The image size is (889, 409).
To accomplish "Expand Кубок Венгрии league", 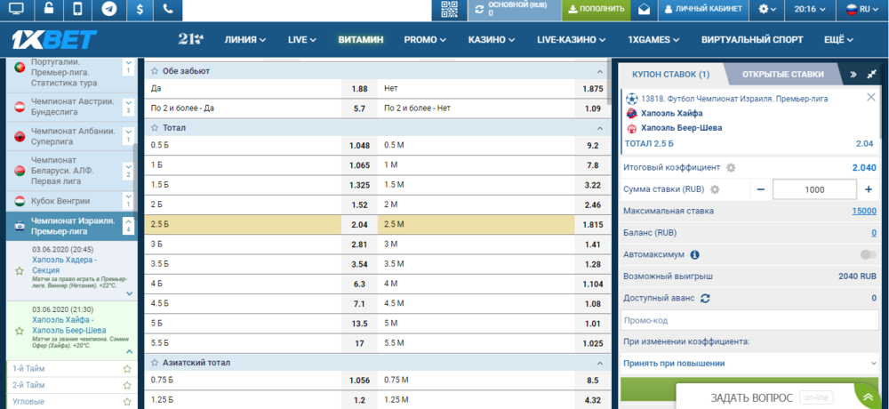I will 128,201.
